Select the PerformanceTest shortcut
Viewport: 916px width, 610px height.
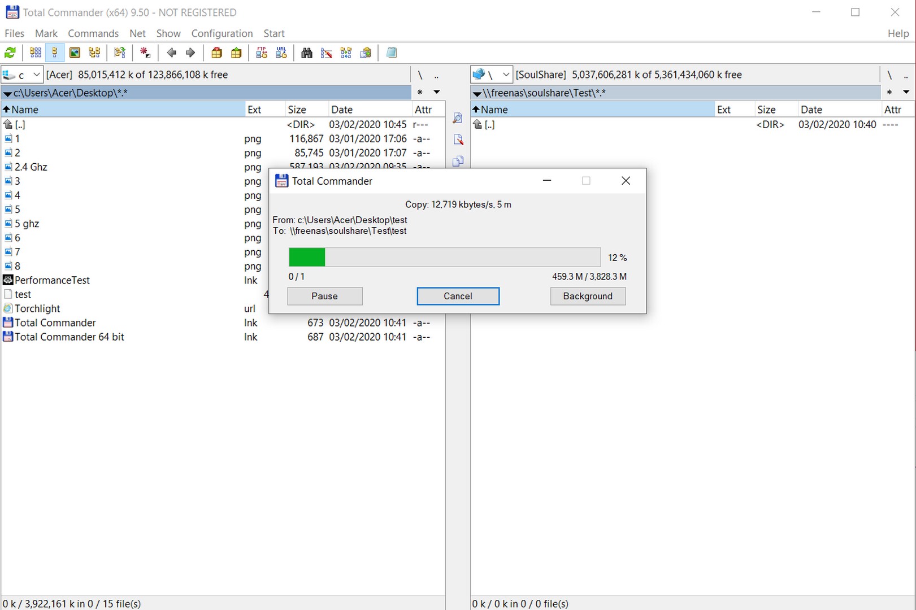(52, 280)
